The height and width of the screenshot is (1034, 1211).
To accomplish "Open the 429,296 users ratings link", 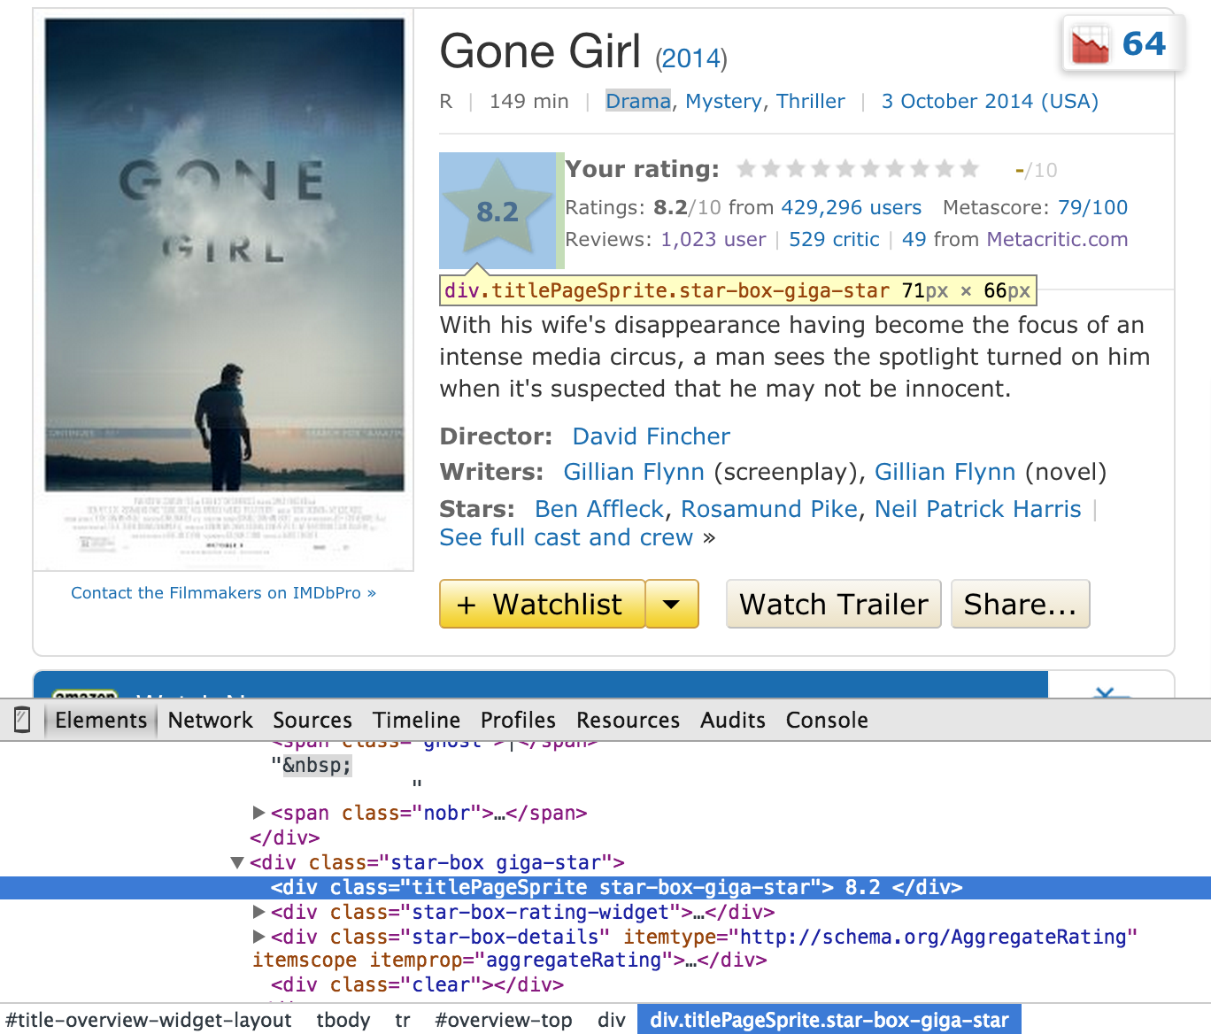I will pyautogui.click(x=851, y=207).
